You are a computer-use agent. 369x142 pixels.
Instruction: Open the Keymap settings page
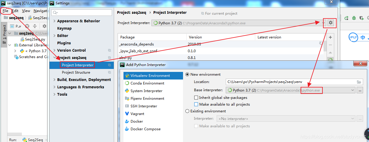click(x=64, y=28)
